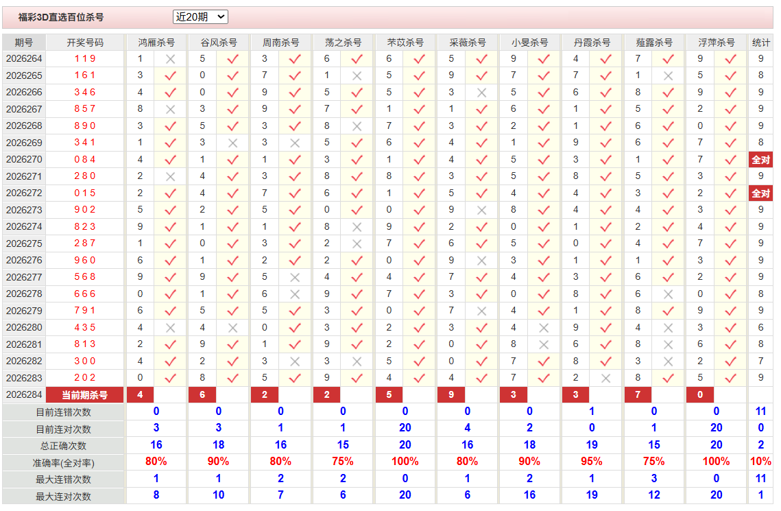The image size is (781, 511).
Task: Click the 准确率(全对率) row label
Action: (x=63, y=463)
